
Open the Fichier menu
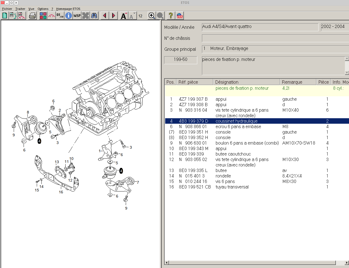(x=7, y=9)
